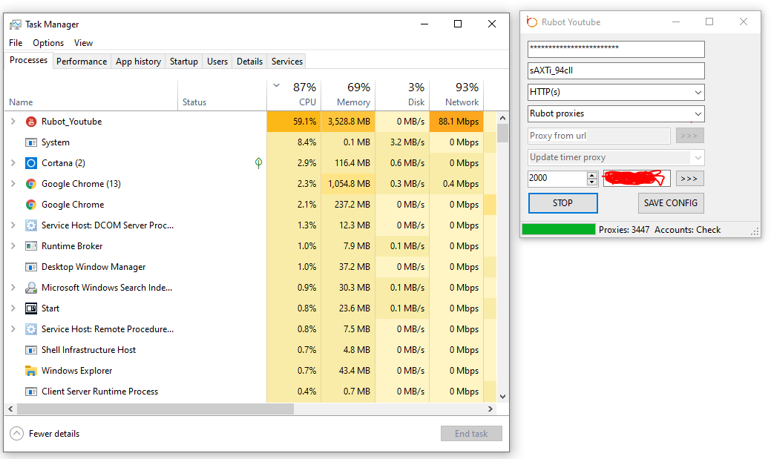Click the Google Chrome (13) icon

pos(31,184)
